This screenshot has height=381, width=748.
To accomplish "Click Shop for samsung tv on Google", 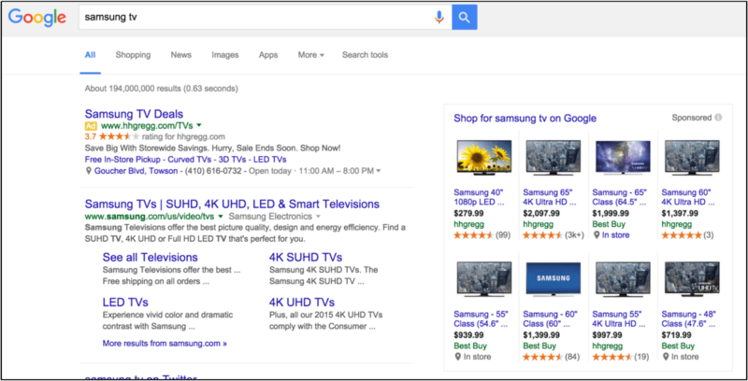I will (x=525, y=118).
